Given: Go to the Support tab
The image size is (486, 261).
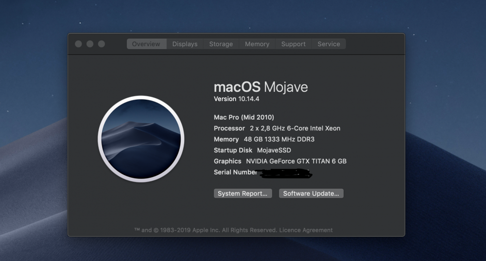Looking at the screenshot, I should [x=293, y=44].
